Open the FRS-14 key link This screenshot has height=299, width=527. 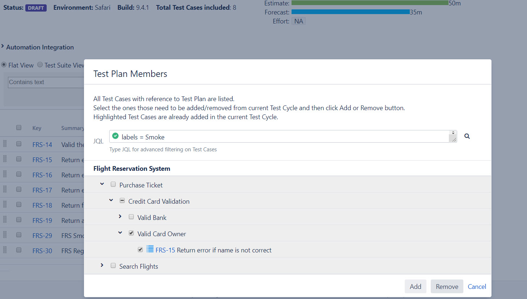pos(42,144)
